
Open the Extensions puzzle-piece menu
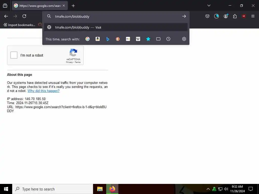pos(235,16)
